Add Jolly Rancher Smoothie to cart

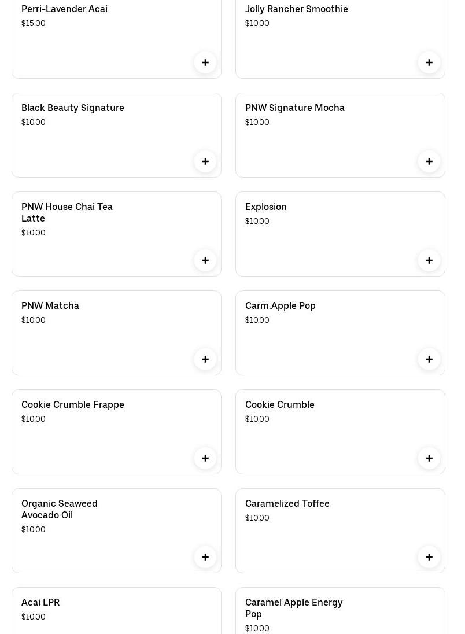click(x=429, y=62)
